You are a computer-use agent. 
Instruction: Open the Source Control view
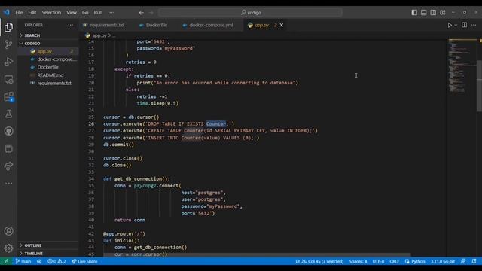(x=8, y=44)
